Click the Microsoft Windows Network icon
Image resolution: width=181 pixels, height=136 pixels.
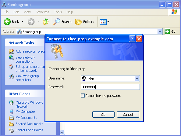(x=11, y=103)
